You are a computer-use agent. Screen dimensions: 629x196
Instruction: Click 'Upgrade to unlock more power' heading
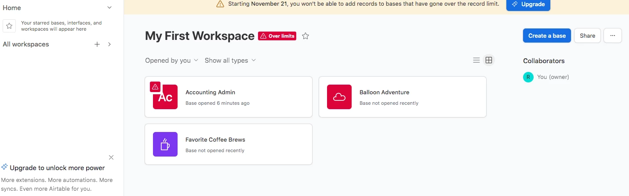[x=57, y=167]
